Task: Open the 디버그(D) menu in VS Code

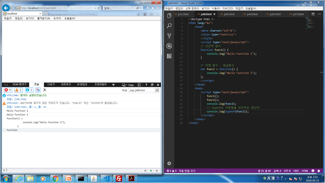Action: [228, 8]
